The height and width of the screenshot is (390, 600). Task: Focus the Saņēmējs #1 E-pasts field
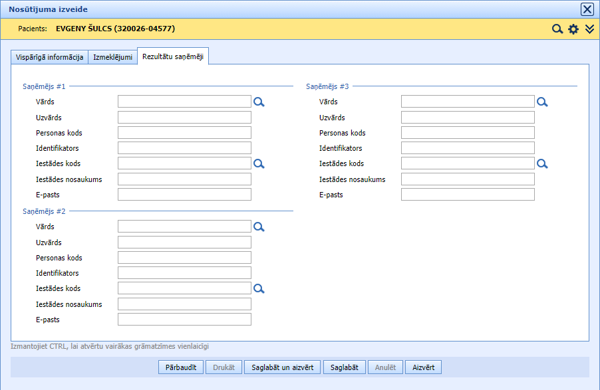(x=184, y=195)
